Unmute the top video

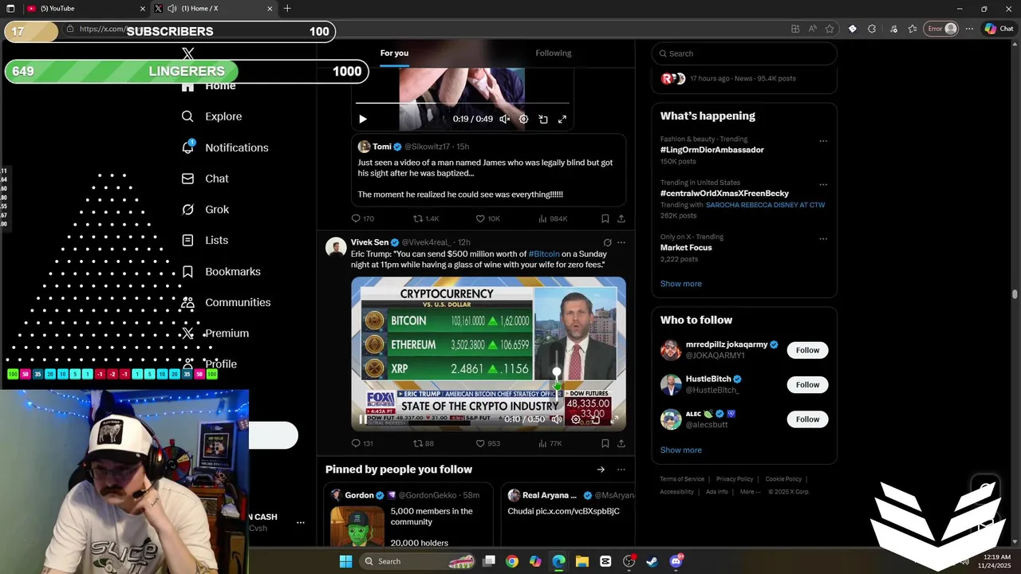pyautogui.click(x=505, y=119)
